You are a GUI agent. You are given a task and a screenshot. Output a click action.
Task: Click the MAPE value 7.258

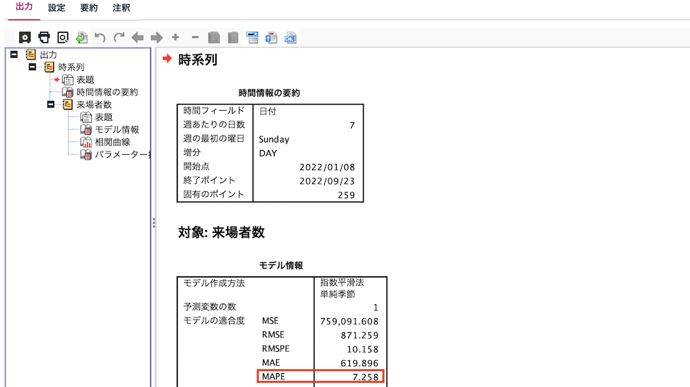[x=365, y=377]
